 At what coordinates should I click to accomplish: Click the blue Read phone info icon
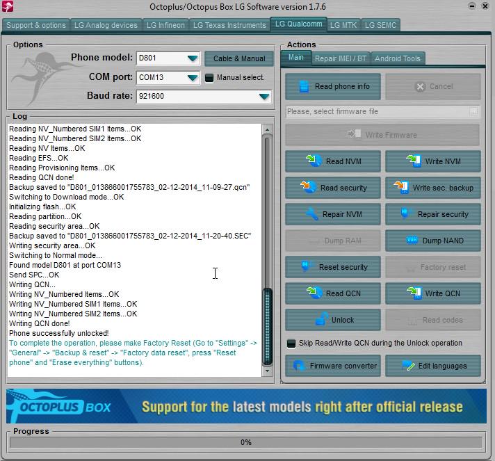click(304, 86)
